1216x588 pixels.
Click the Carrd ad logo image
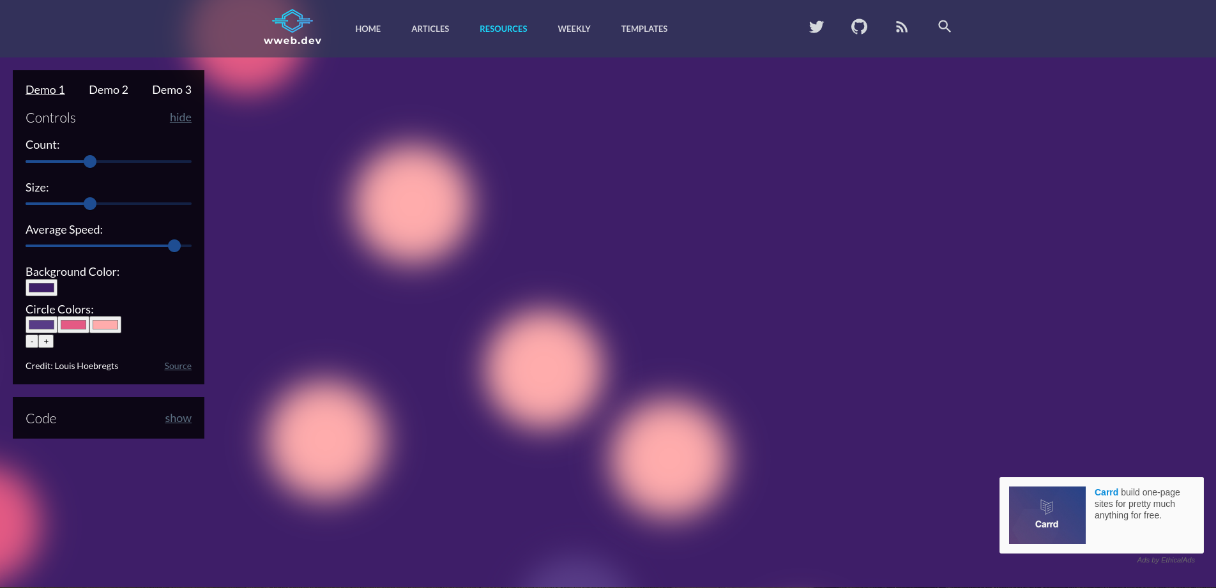1047,515
